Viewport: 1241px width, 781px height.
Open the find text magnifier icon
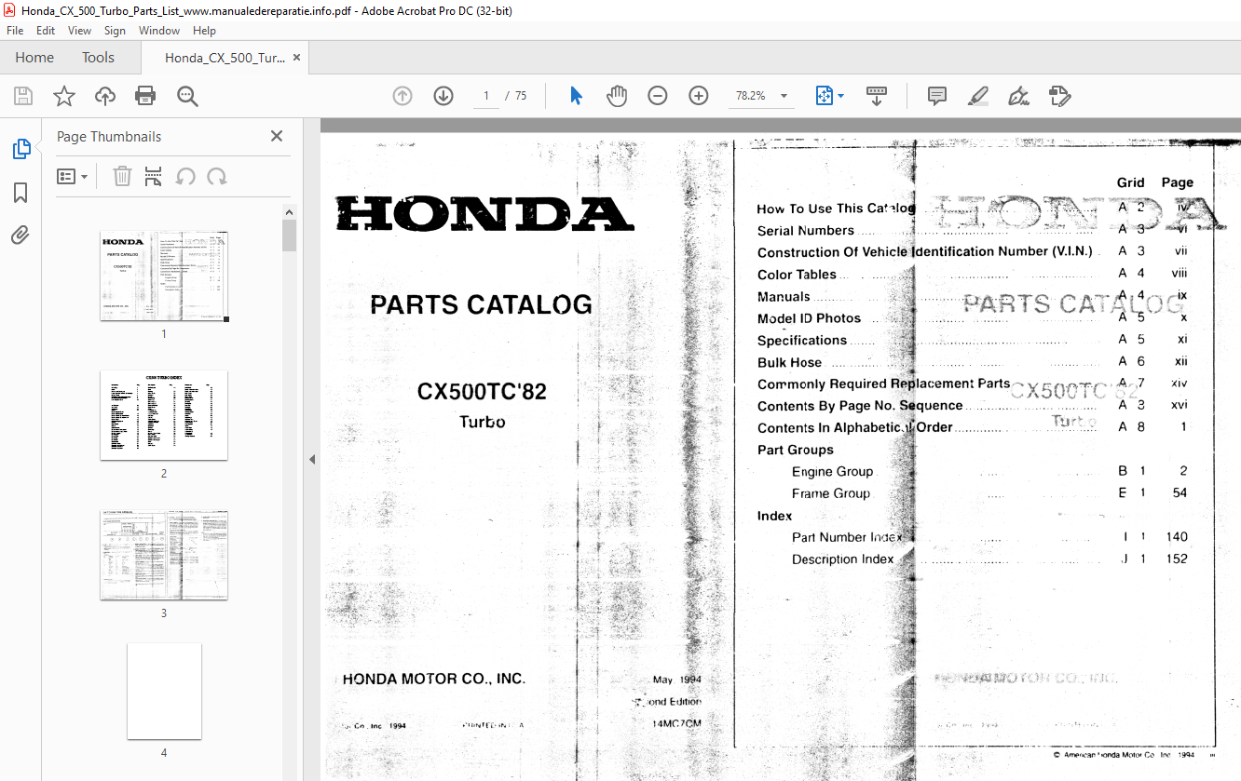click(187, 96)
